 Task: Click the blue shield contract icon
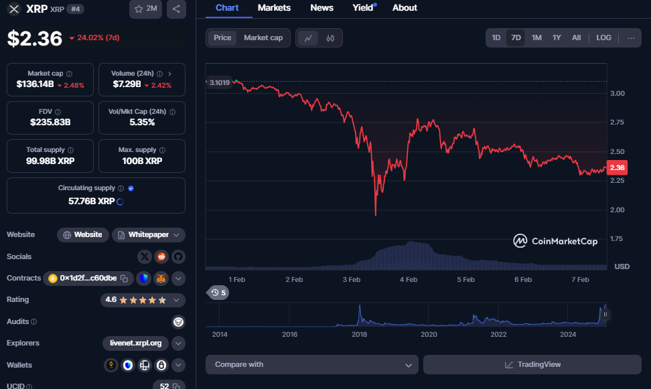coord(144,279)
